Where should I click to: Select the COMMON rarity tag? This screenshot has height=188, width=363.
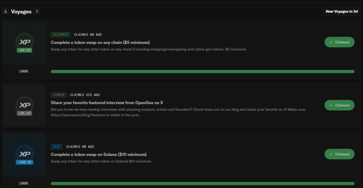coord(58,95)
